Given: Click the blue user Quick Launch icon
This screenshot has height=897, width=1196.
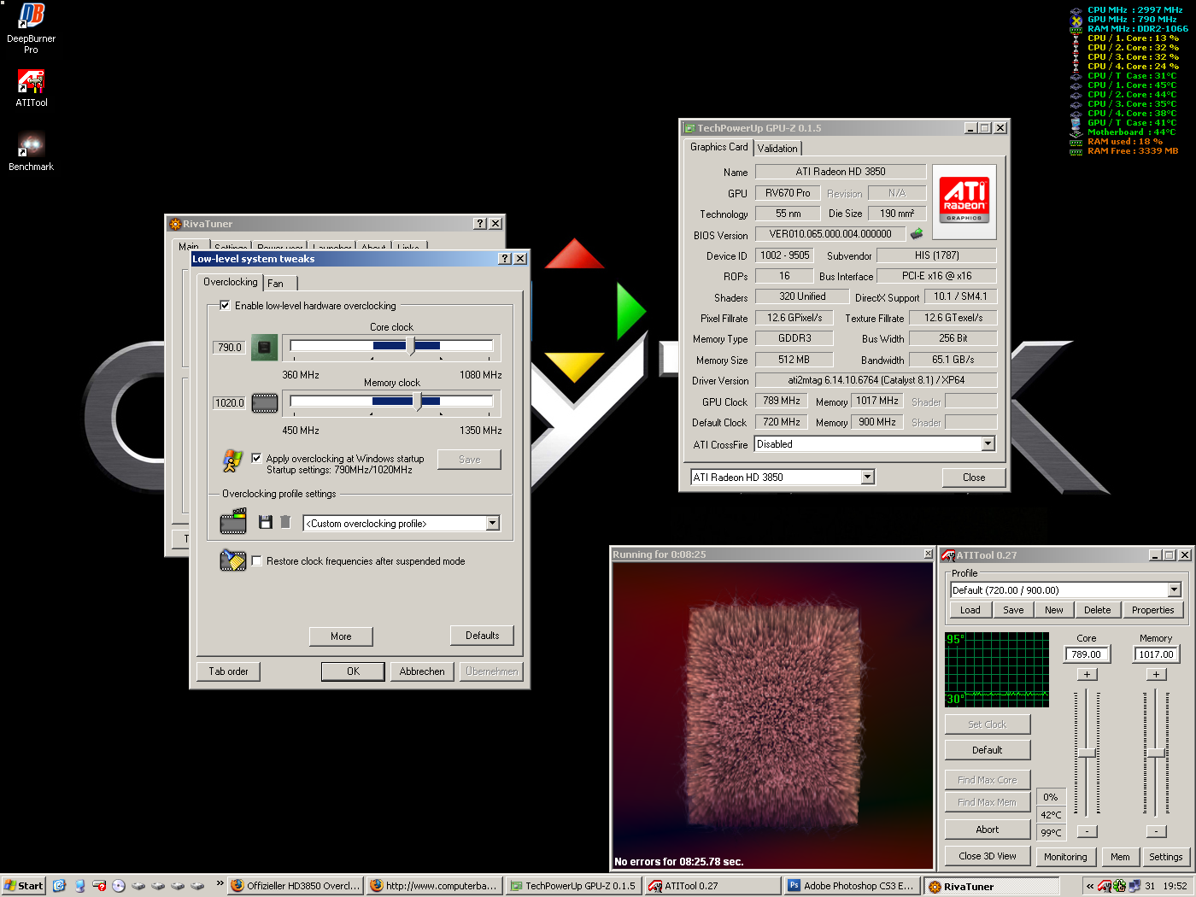Looking at the screenshot, I should point(79,886).
